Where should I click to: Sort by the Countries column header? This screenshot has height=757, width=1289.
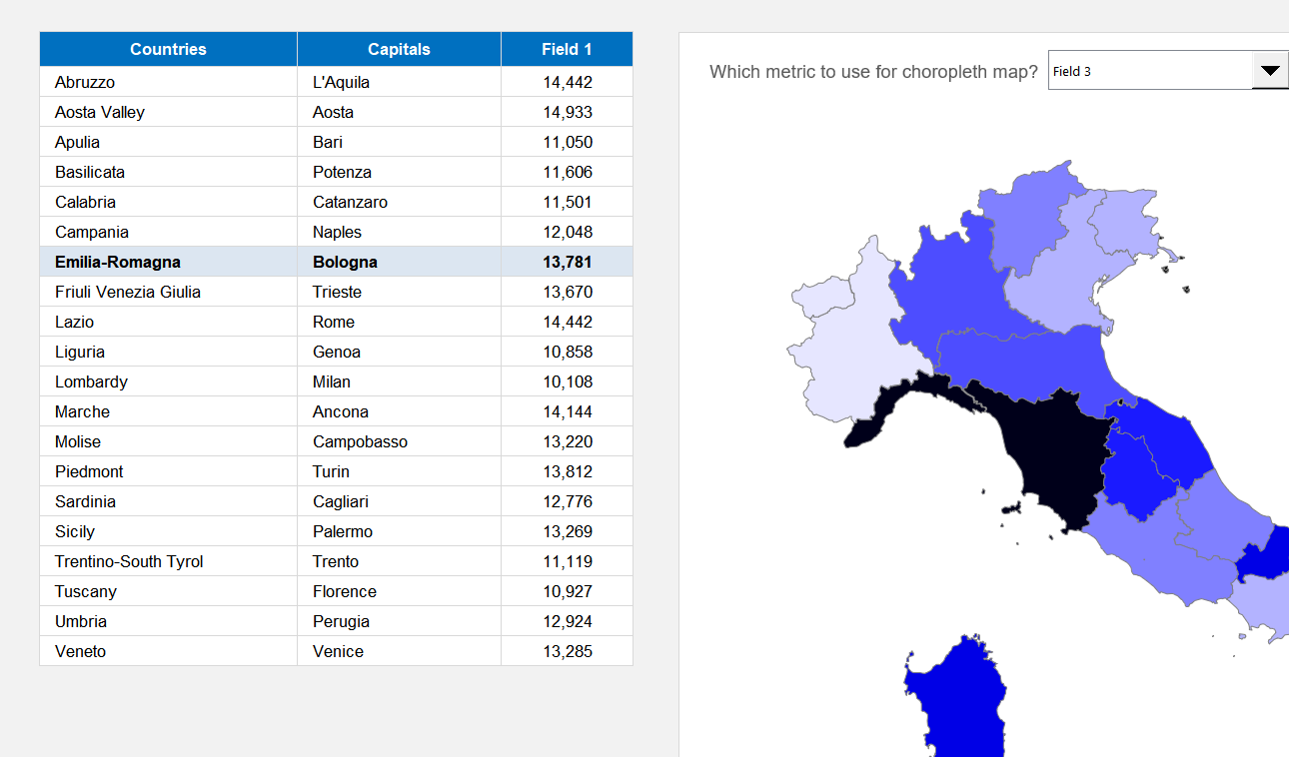(x=168, y=48)
